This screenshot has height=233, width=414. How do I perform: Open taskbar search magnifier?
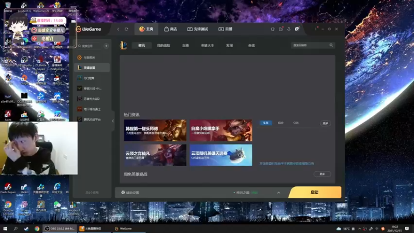click(16, 228)
